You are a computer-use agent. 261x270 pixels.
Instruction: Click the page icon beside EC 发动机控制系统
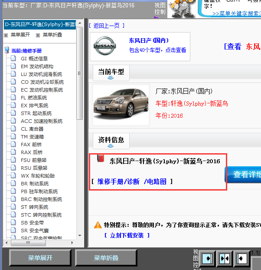coord(13,89)
